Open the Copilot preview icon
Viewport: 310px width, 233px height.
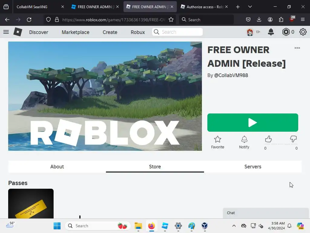point(300,226)
